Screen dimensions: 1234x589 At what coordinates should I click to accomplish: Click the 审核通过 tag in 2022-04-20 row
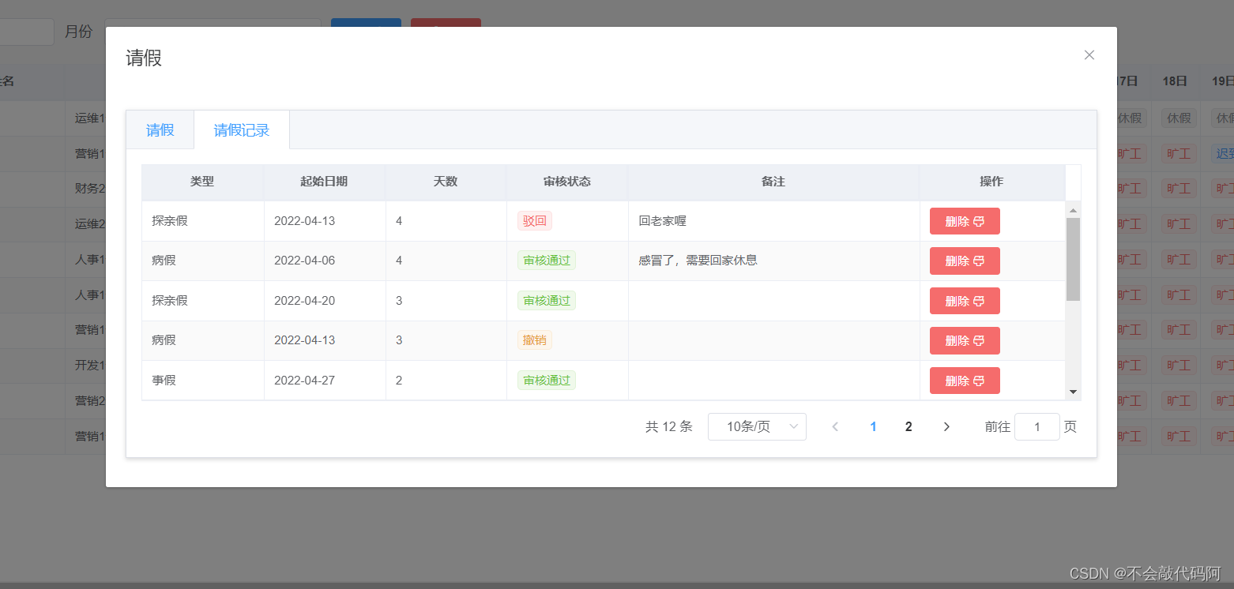tap(547, 301)
